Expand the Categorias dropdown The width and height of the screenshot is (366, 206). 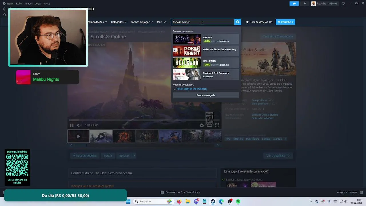point(118,22)
